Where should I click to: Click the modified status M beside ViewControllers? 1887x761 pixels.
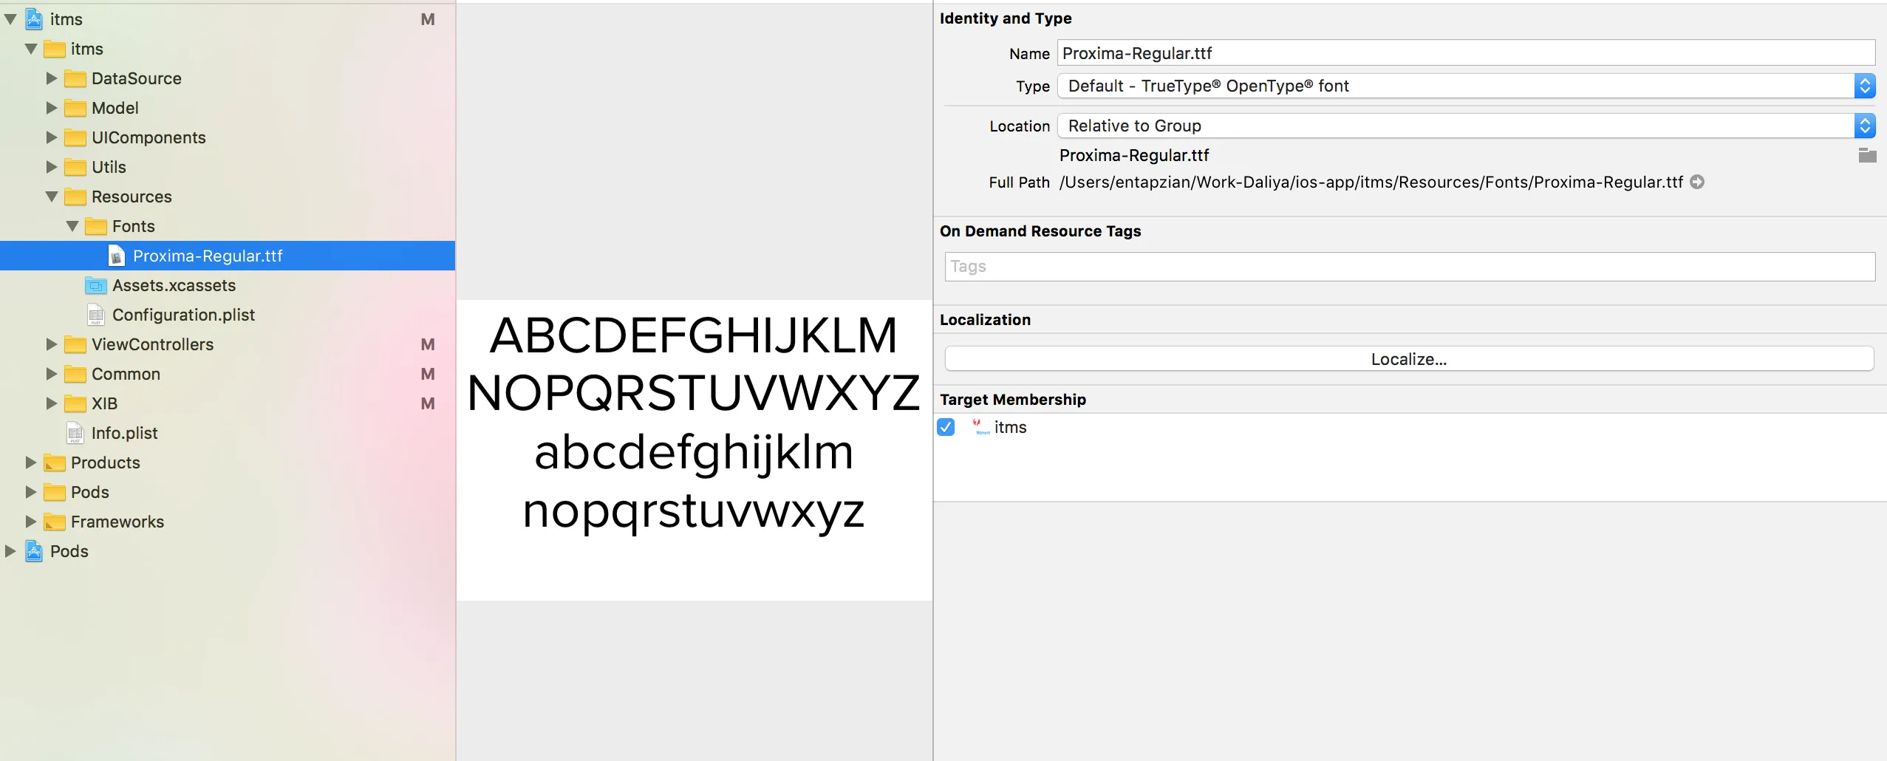click(x=427, y=344)
